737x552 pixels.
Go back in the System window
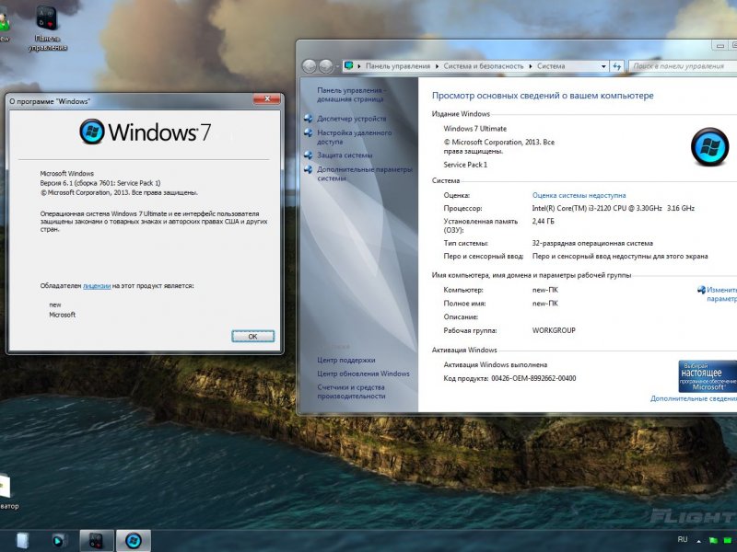point(310,66)
